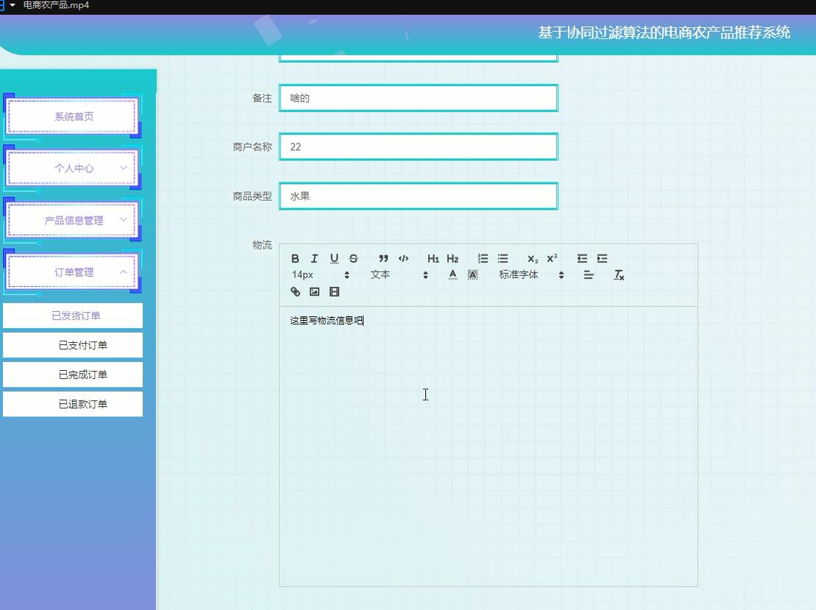Open the 已退款订单 page

[x=73, y=404]
